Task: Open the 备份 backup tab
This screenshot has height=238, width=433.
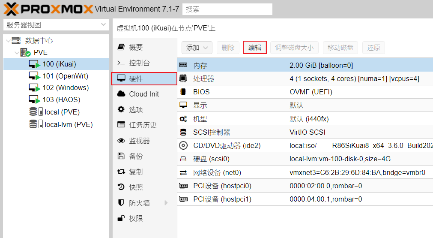Action: 144,156
